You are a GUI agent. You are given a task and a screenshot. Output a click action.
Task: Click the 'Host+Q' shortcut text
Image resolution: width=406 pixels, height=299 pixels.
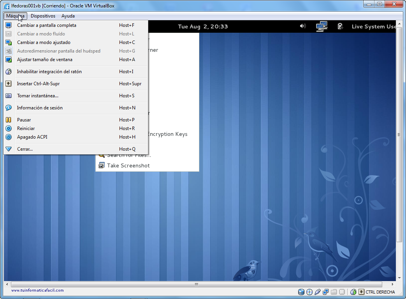click(x=127, y=149)
